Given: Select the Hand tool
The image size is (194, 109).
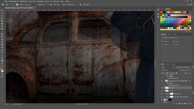Looking at the screenshot, I should [2, 61].
